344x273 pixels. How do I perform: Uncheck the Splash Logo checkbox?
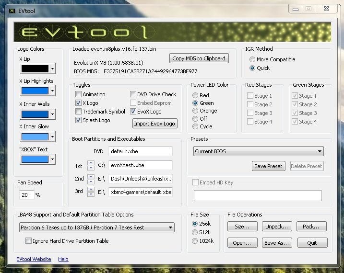coord(78,120)
